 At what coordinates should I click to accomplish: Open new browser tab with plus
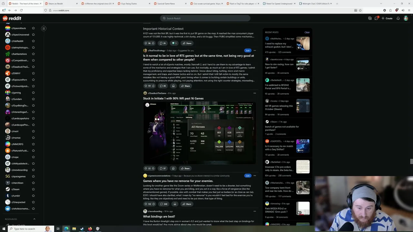(x=337, y=4)
